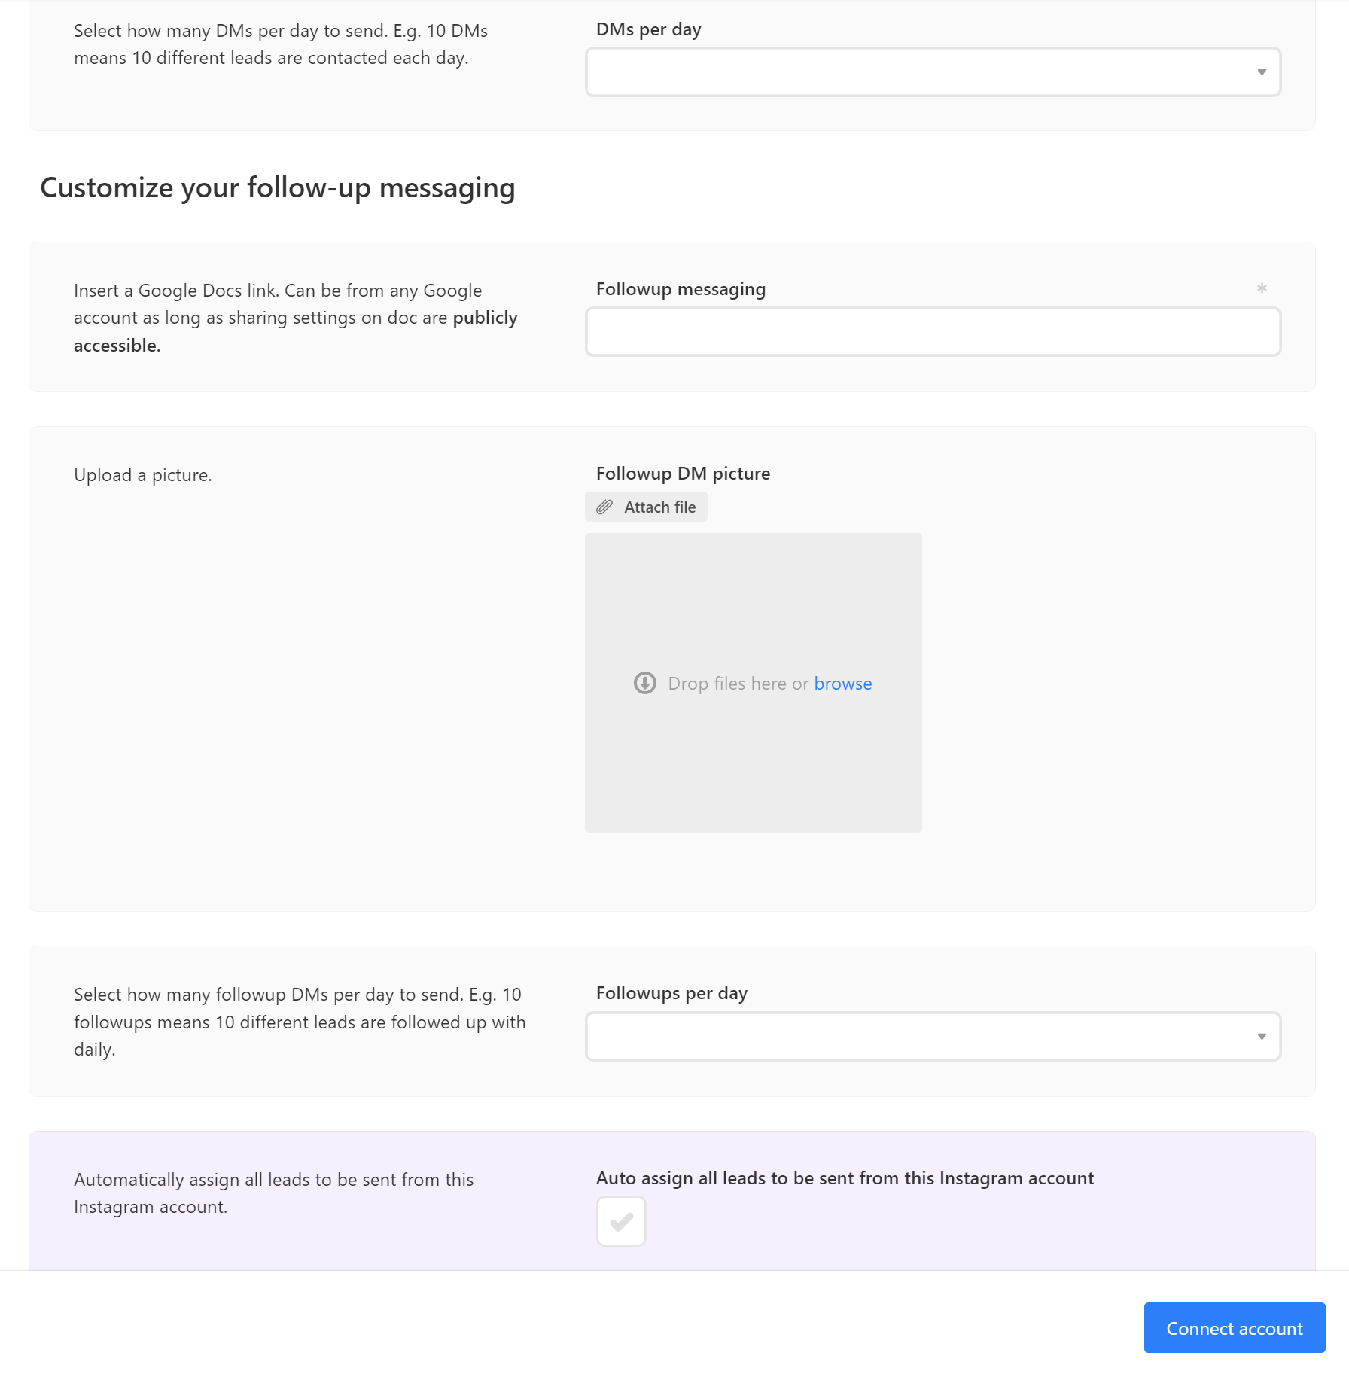Click the paperclip icon beside Attach file
The height and width of the screenshot is (1374, 1349).
tap(604, 507)
